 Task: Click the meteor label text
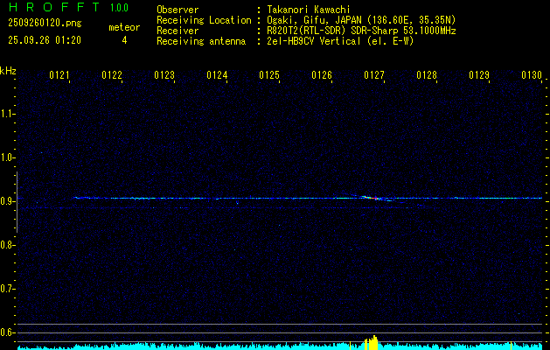click(123, 27)
